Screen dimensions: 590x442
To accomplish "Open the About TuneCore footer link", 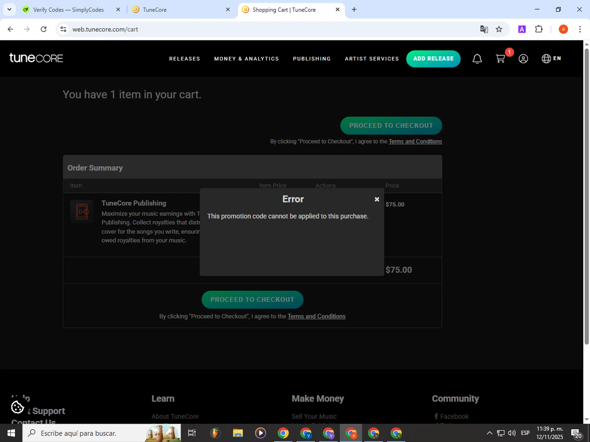I will pos(175,416).
